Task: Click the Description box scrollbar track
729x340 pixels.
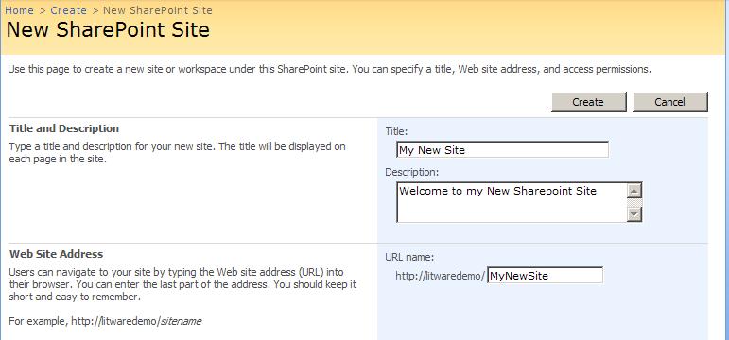Action: coord(634,202)
